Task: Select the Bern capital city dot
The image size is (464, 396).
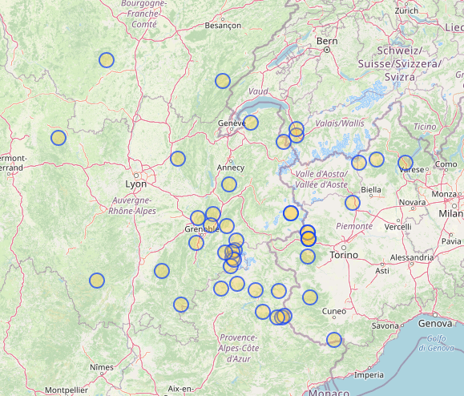Action: pyautogui.click(x=327, y=50)
